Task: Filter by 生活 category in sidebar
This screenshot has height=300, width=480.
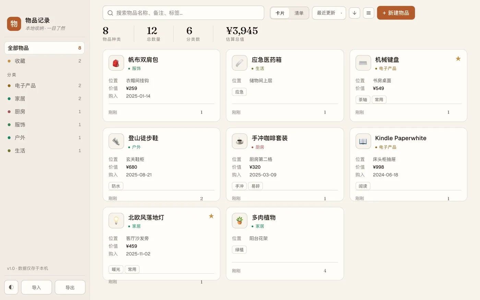Action: pos(44,151)
